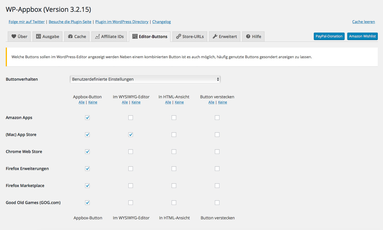Click the Cache tab's gauge icon

[x=70, y=37]
